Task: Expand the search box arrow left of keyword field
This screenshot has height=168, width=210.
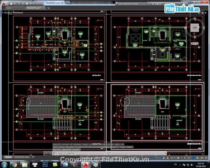Action: click(116, 4)
